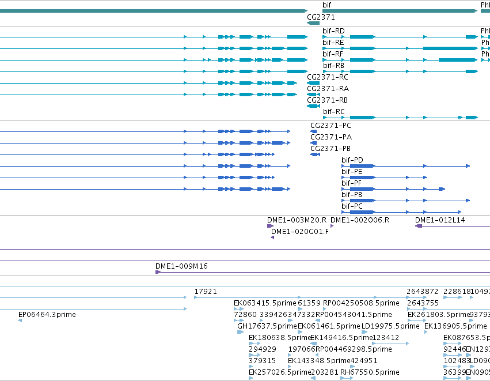Open EST RP004250508.5prime
Image resolution: width=490 pixels, height=381 pixels.
pos(361,303)
